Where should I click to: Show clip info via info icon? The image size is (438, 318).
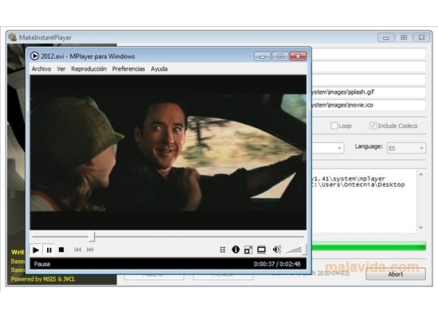tap(236, 250)
